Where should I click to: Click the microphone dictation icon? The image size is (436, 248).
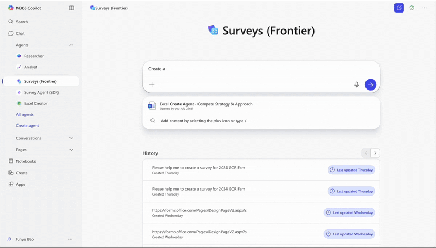[357, 85]
